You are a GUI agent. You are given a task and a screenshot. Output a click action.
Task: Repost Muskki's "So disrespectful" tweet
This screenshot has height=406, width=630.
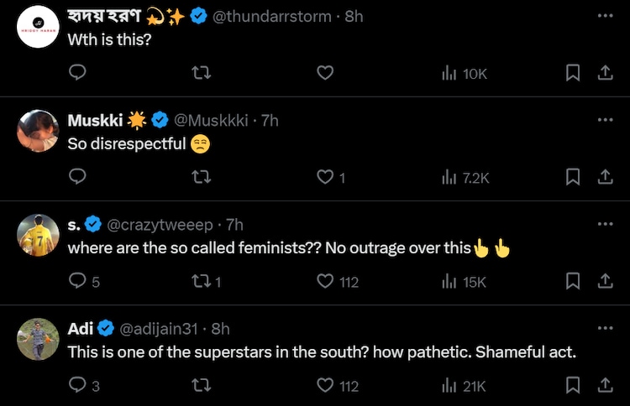pos(201,177)
